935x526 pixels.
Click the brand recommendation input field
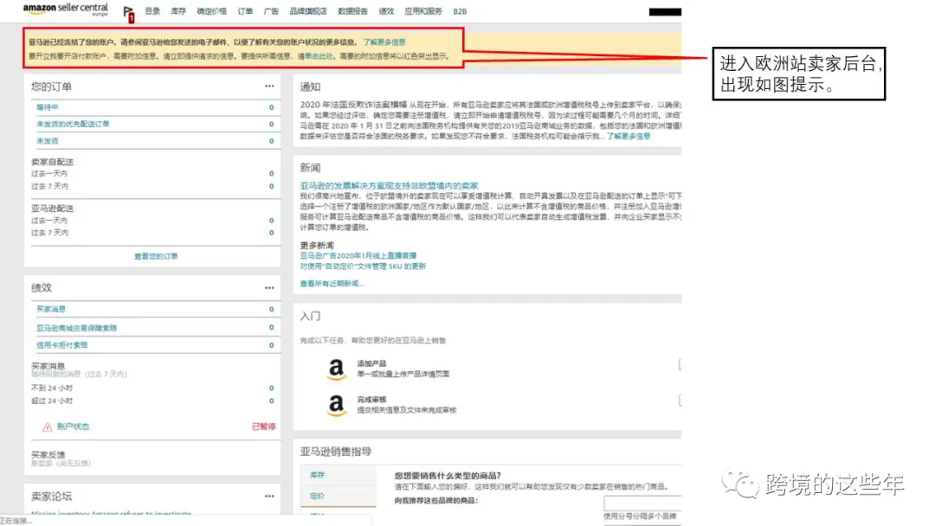point(642,504)
